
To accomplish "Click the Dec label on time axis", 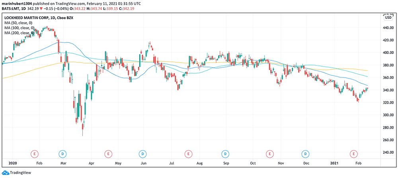I will pyautogui.click(x=306, y=163).
